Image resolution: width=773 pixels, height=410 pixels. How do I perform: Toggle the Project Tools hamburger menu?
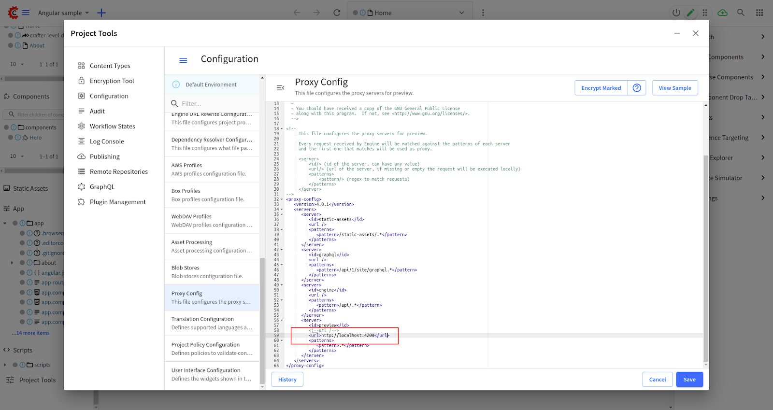[x=183, y=60]
